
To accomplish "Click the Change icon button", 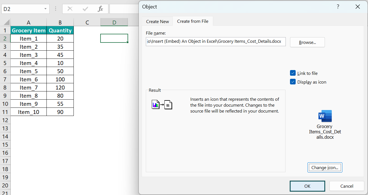I will [325, 167].
